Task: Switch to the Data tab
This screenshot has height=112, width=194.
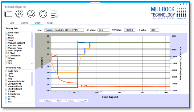Action: [x=12, y=23]
